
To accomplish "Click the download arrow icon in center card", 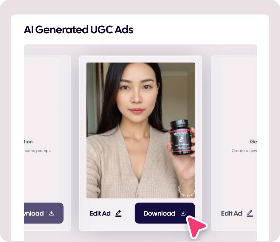I will [183, 213].
